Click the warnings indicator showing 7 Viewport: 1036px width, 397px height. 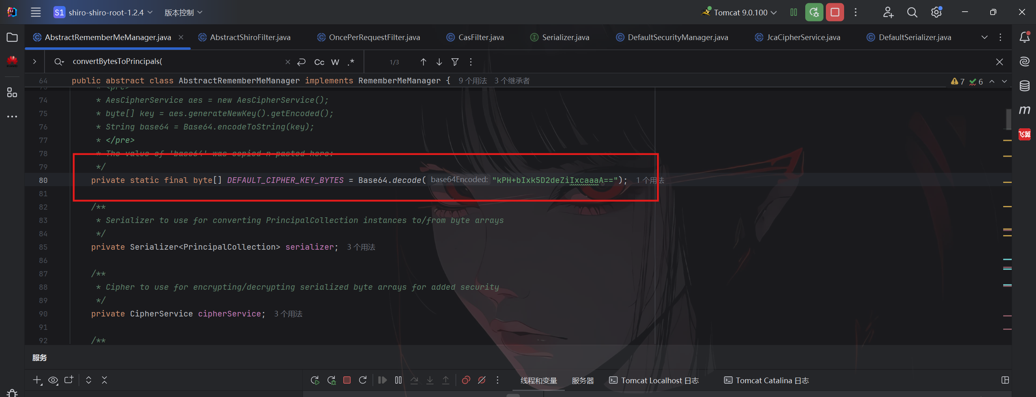coord(957,81)
